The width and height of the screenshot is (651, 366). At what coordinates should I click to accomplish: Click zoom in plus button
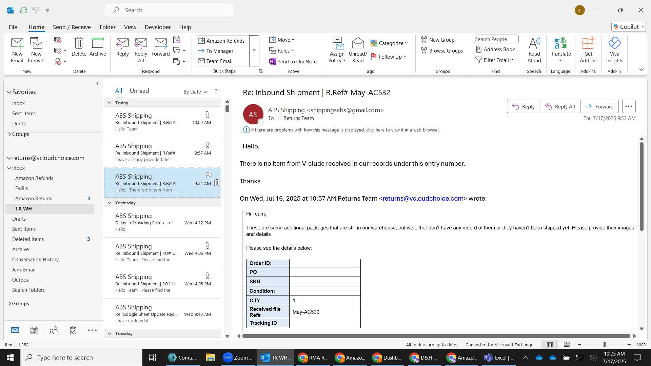(x=629, y=345)
